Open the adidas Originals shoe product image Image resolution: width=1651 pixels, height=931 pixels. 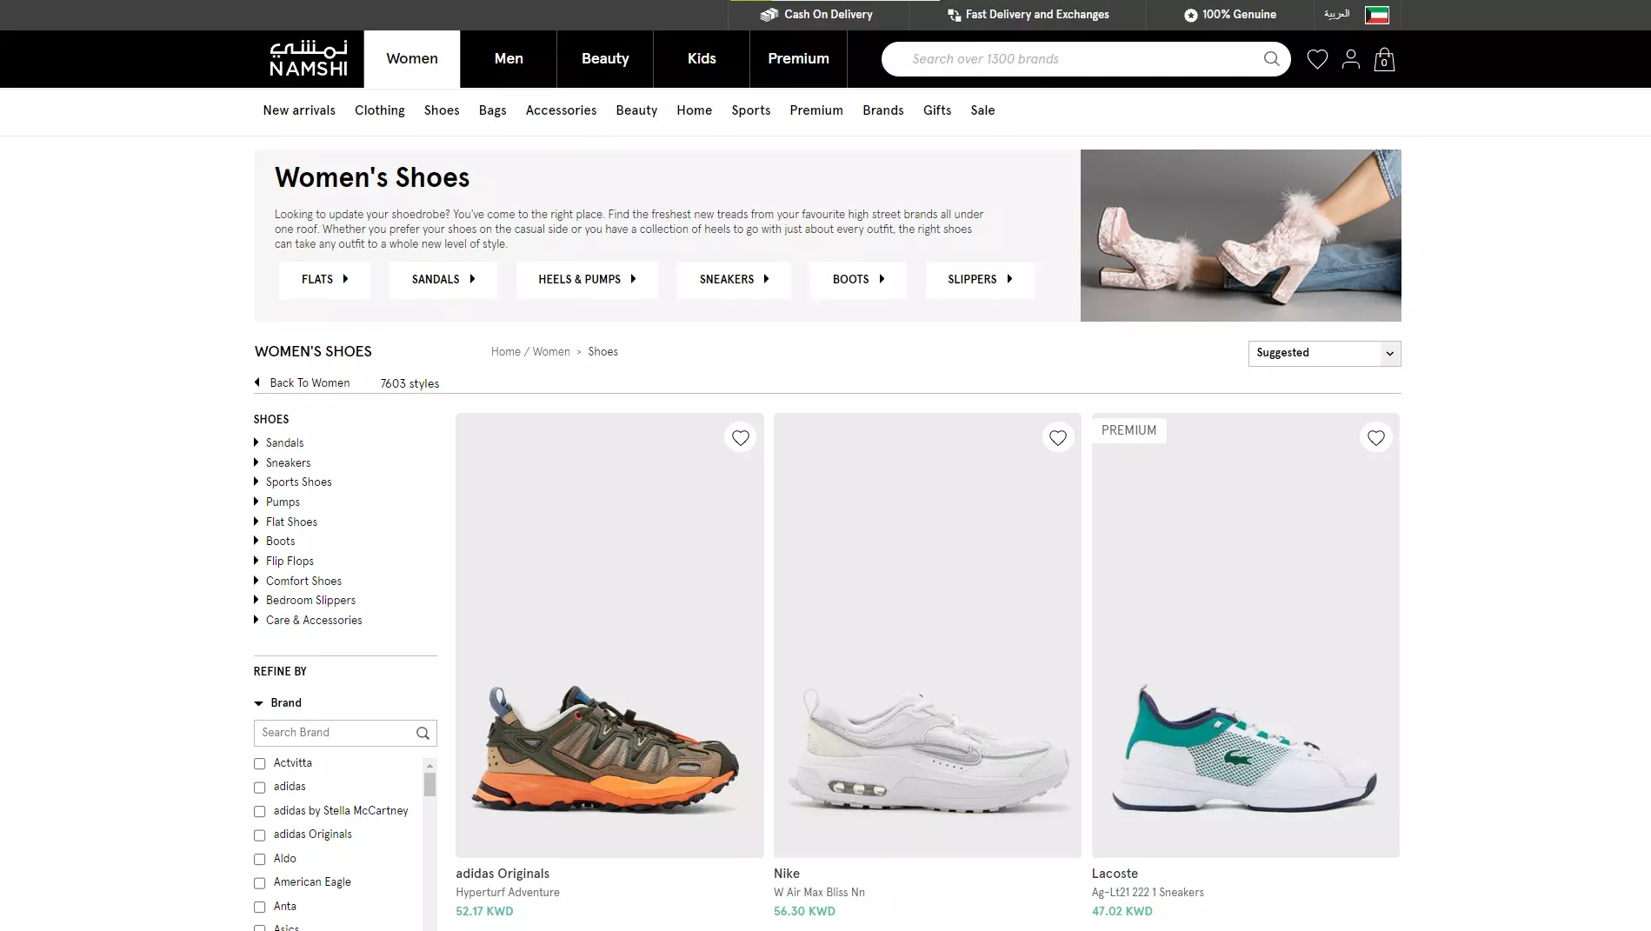pos(609,635)
